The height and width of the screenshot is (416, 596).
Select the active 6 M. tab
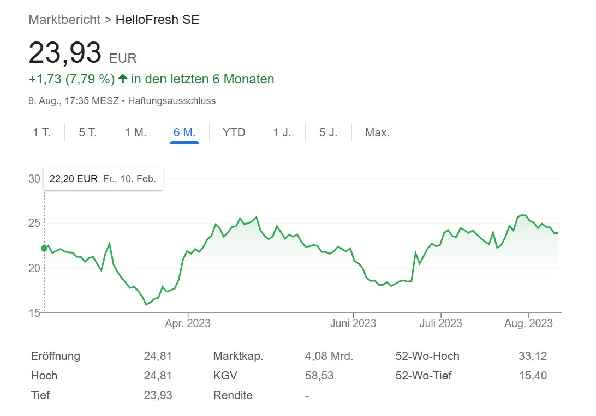click(x=184, y=132)
